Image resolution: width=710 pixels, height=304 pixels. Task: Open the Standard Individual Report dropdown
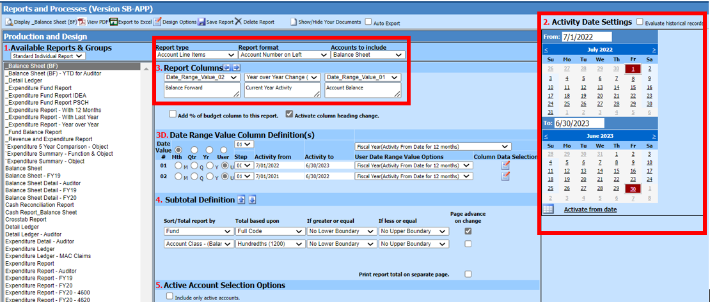click(48, 56)
